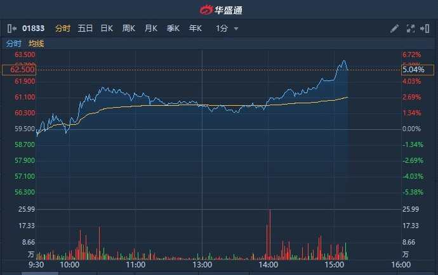
Task: Click the 华盛通 logo in title bar
Action: point(220,10)
